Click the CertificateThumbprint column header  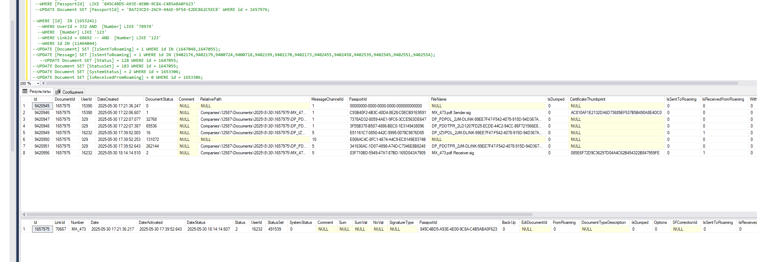pyautogui.click(x=587, y=99)
